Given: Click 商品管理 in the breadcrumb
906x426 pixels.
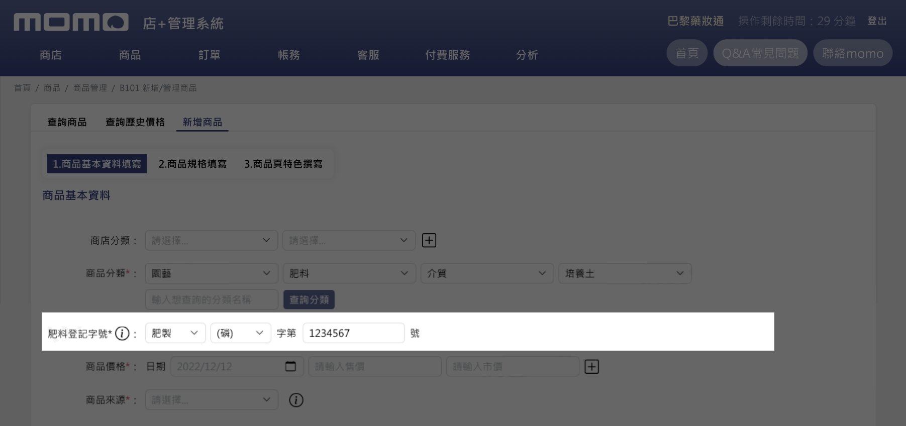Looking at the screenshot, I should pos(90,88).
